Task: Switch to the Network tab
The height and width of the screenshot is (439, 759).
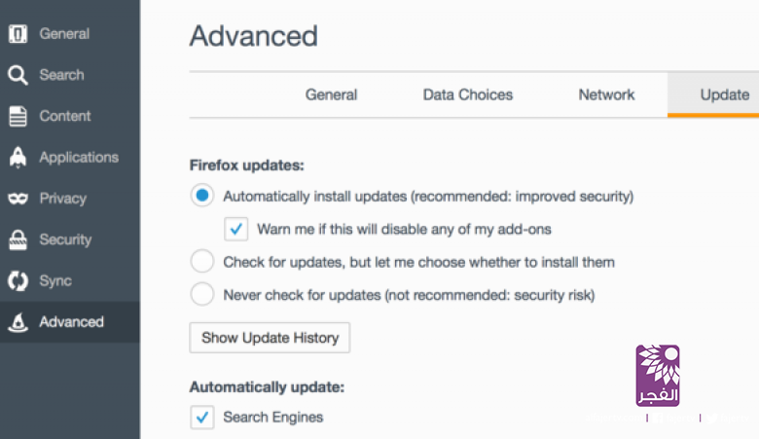Action: pyautogui.click(x=606, y=95)
